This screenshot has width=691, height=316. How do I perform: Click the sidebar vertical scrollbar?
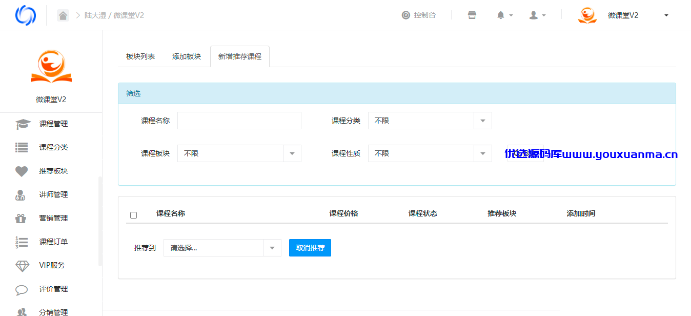pyautogui.click(x=100, y=221)
